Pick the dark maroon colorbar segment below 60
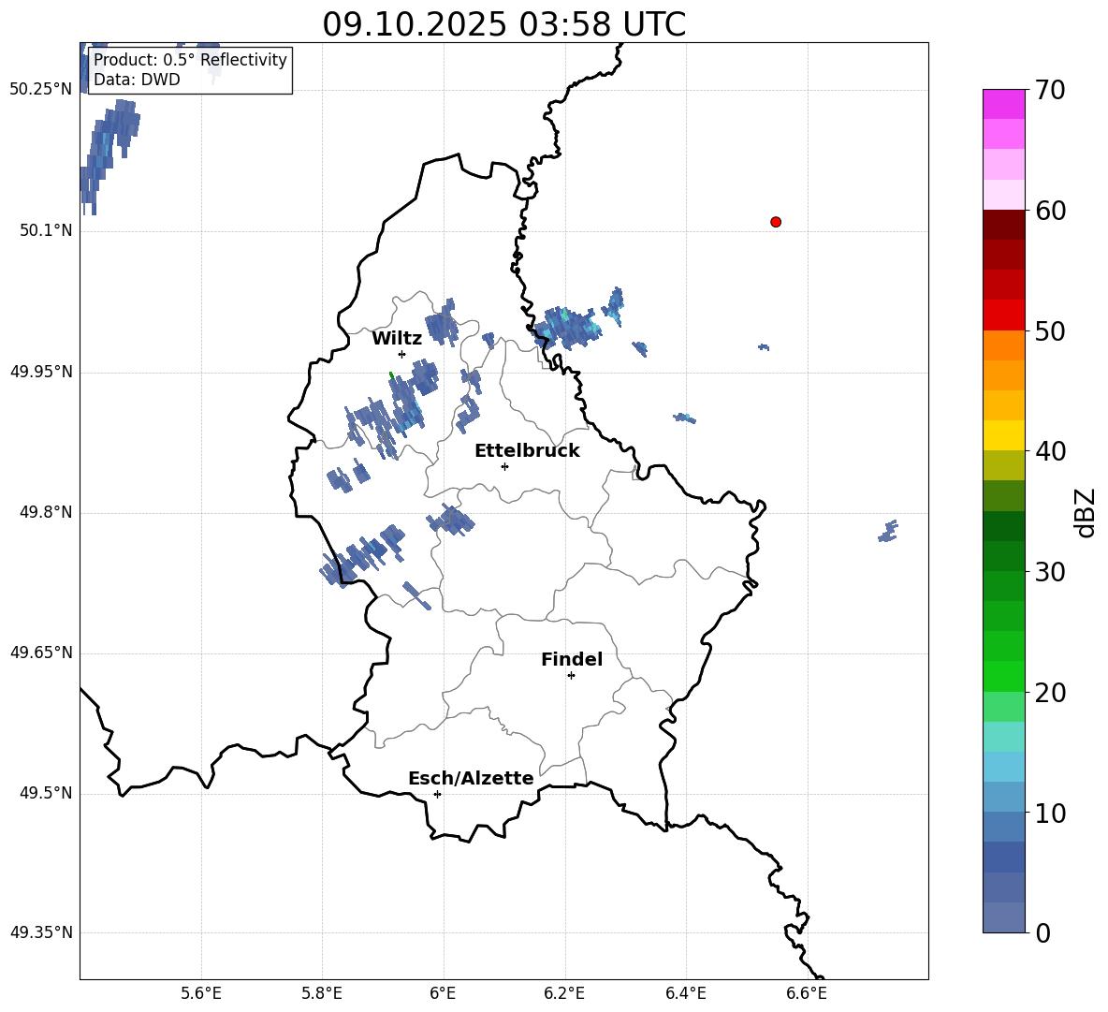The image size is (1108, 1012). tap(1003, 225)
